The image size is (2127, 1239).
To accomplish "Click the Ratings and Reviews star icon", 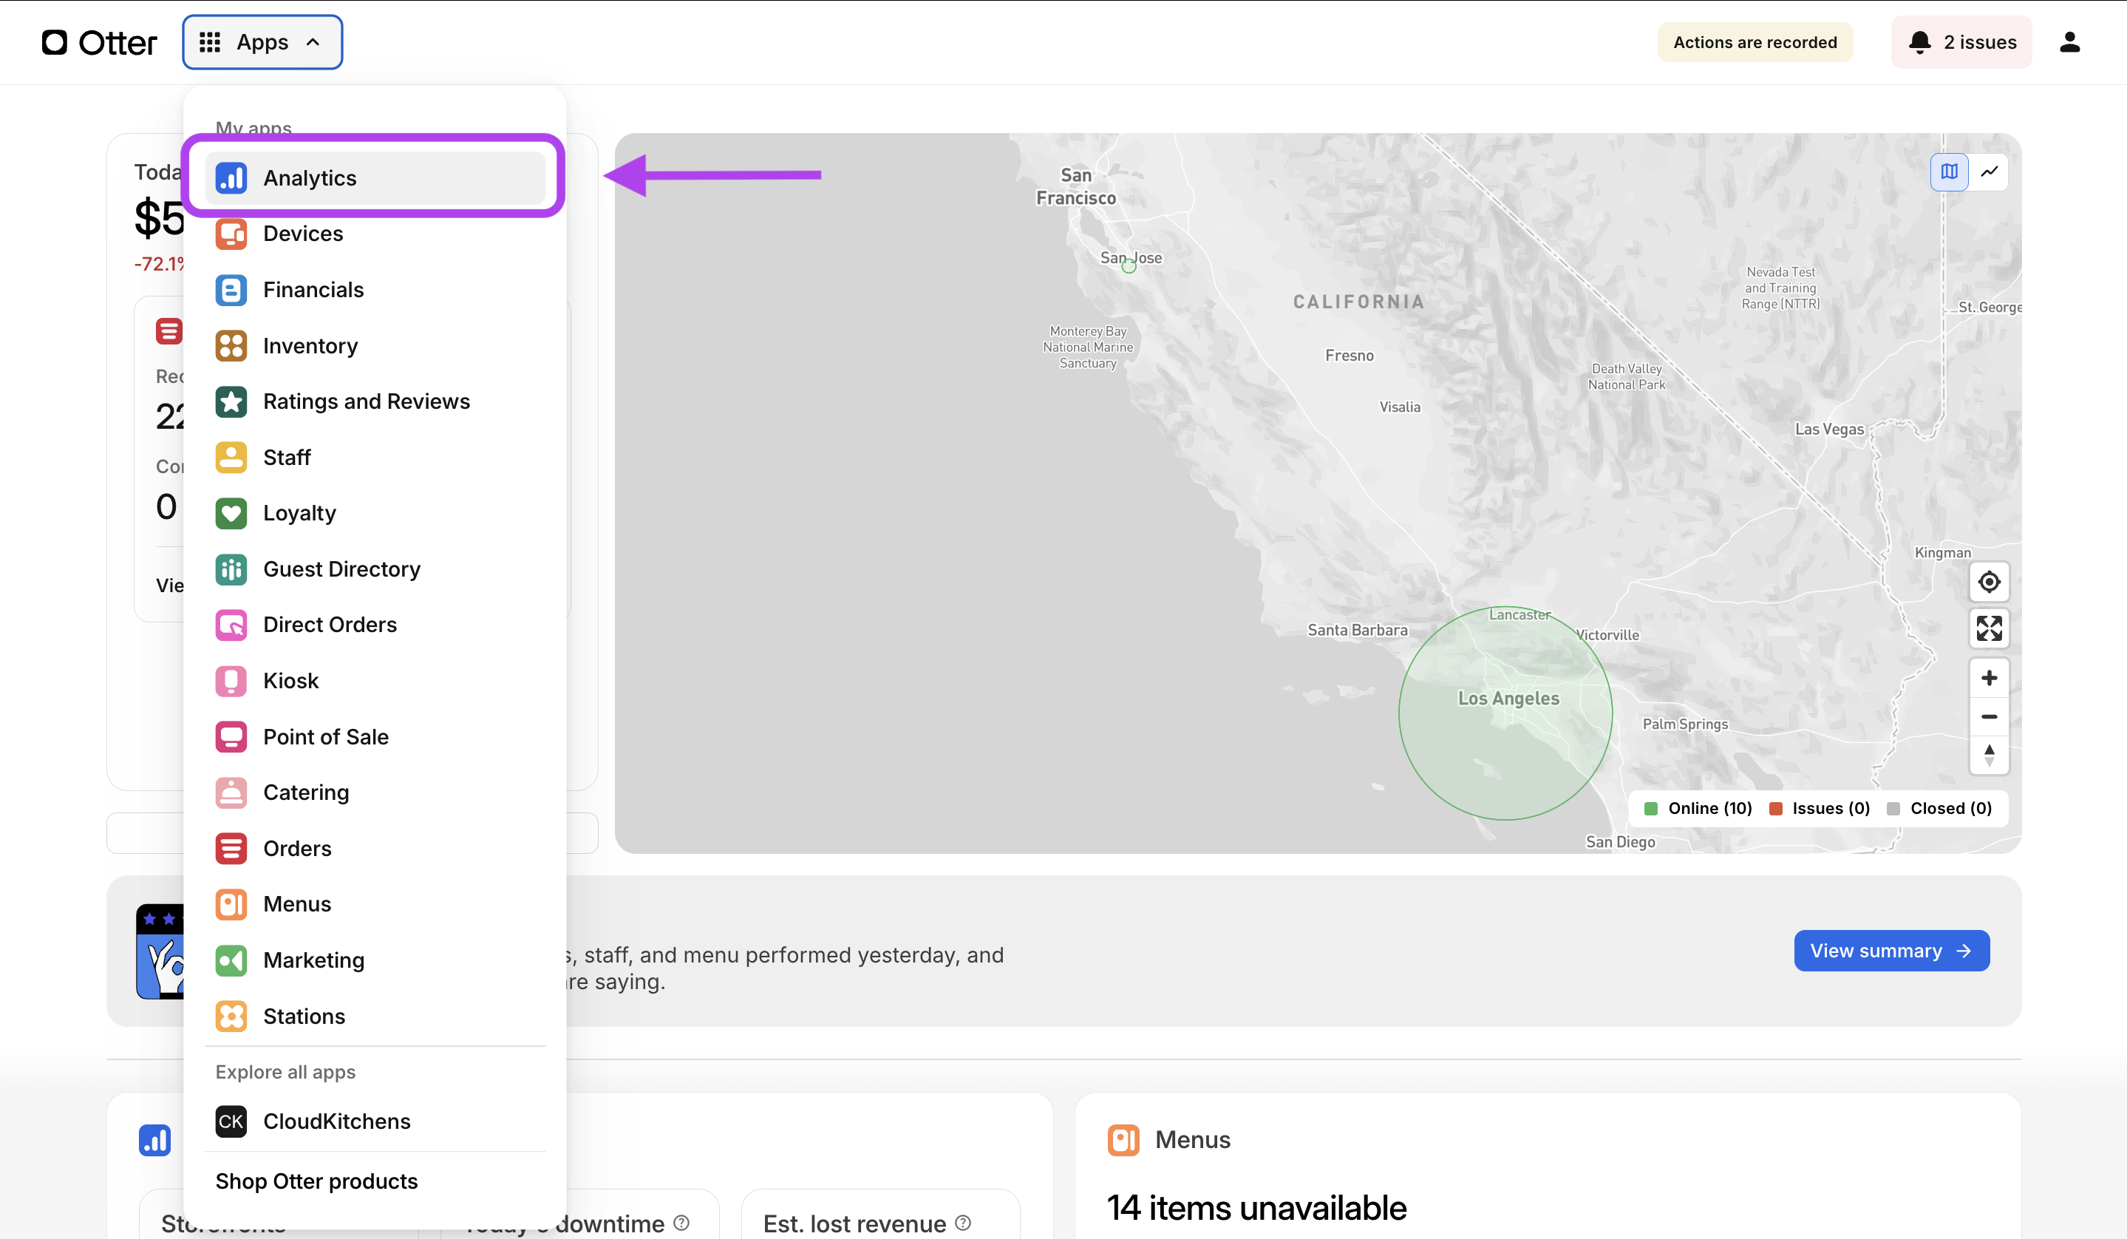I will click(231, 401).
